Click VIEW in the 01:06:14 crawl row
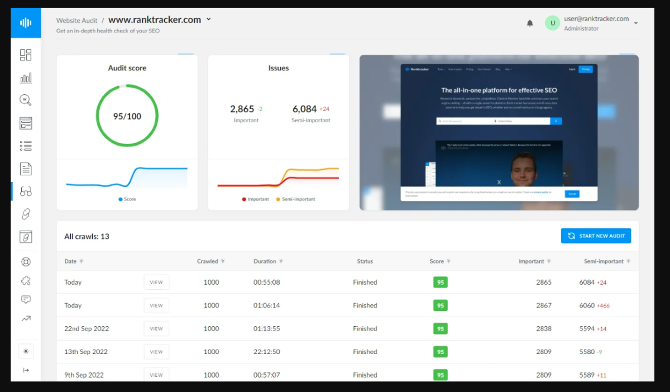 tap(156, 305)
